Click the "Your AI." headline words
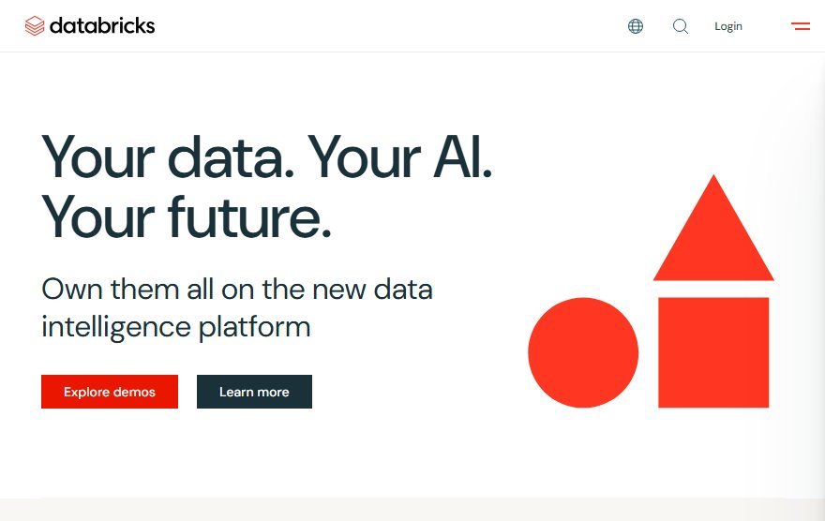 400,156
